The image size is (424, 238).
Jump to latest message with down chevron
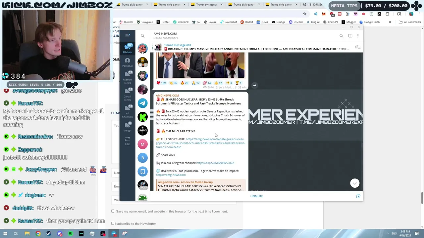point(355,183)
